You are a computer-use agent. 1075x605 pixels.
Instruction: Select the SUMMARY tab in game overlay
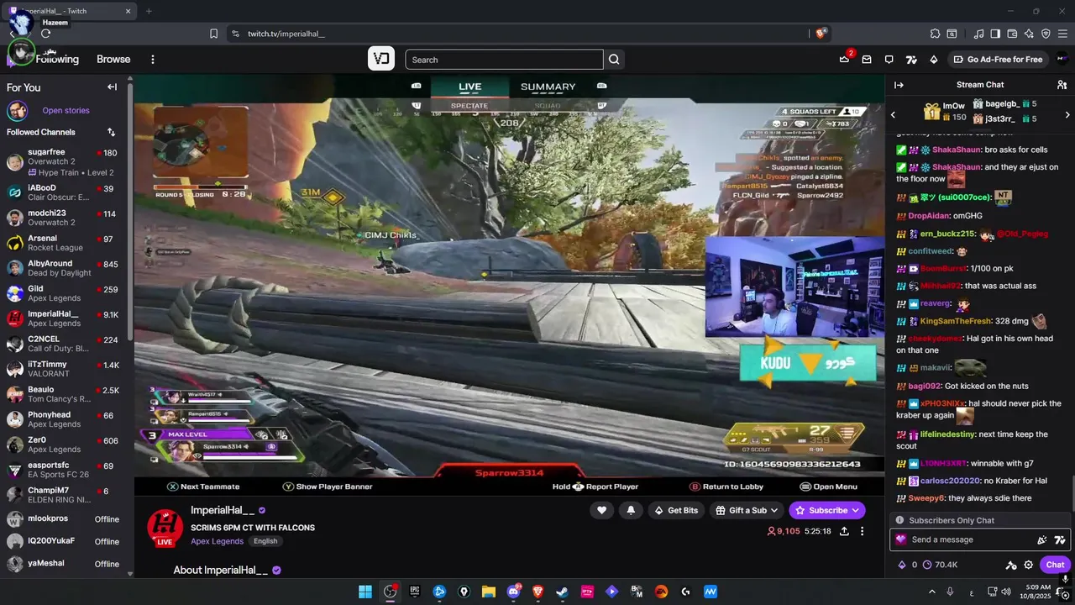click(x=548, y=87)
